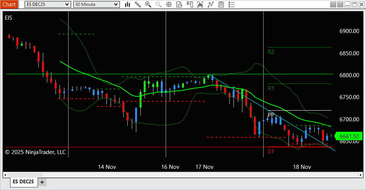Open the Chart menu button

click(x=9, y=4)
